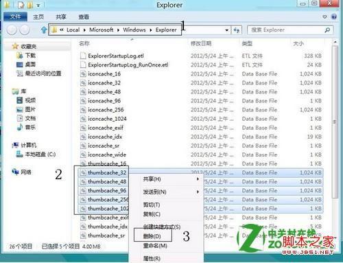
Task: Select the iconcache_16 file icon
Action: 83,73
